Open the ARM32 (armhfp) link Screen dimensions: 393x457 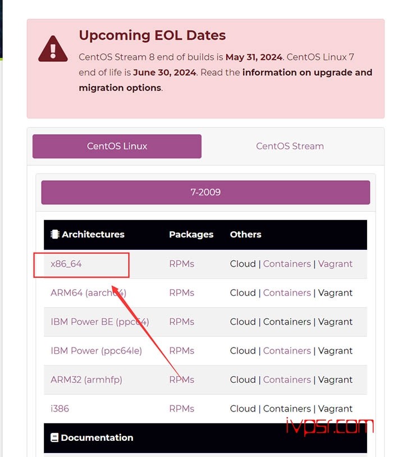point(86,380)
